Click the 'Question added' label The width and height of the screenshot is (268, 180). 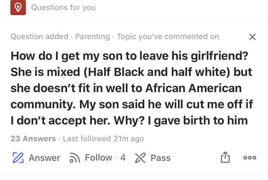[39, 37]
